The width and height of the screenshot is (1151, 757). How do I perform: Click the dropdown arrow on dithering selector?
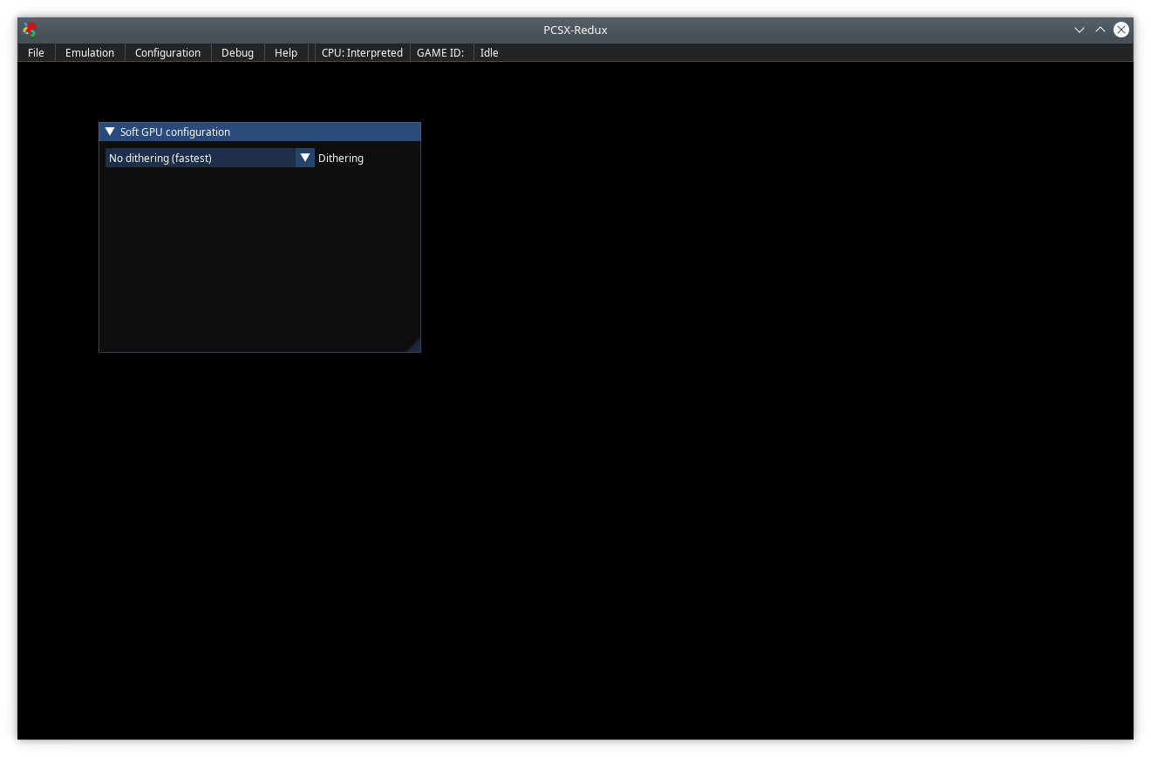[304, 158]
